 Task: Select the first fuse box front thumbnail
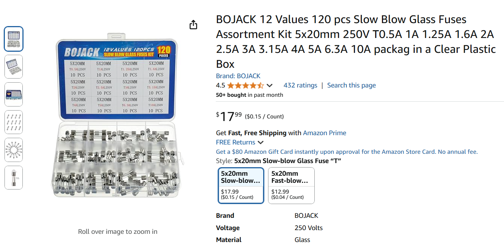[14, 39]
